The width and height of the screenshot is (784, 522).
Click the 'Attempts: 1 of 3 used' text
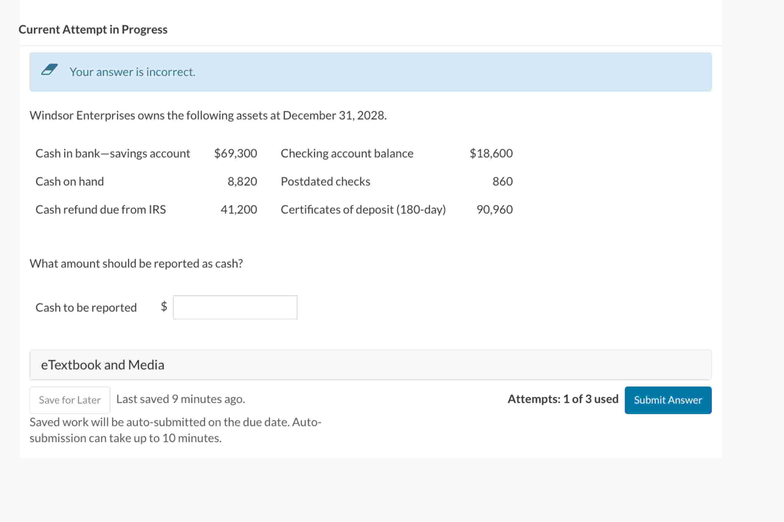[x=563, y=399]
